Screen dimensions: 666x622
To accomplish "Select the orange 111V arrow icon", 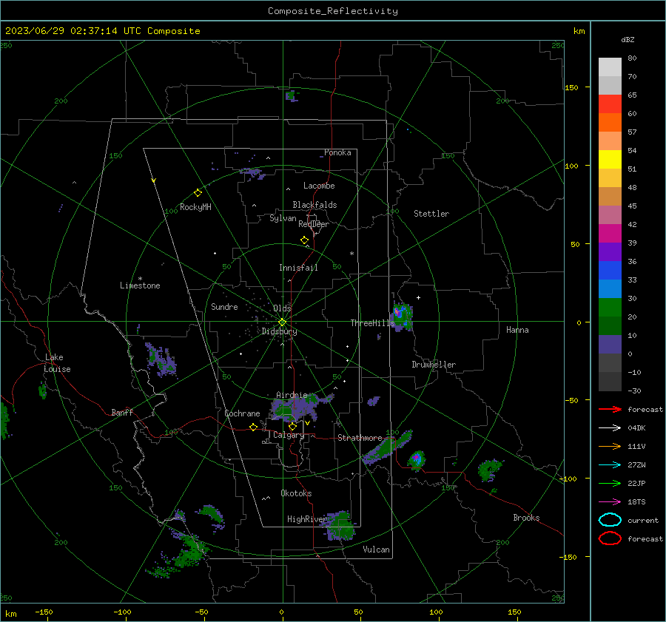I will 610,446.
